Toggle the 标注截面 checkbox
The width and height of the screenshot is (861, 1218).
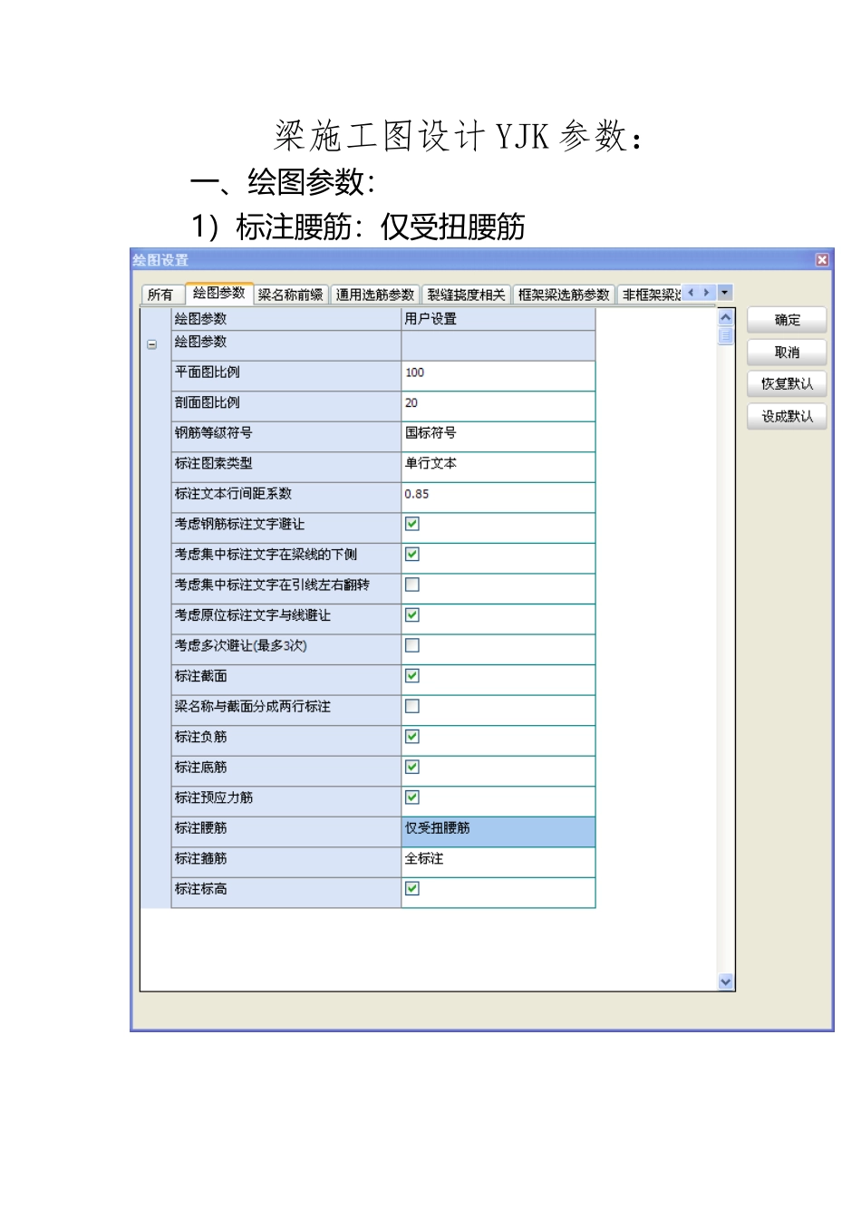click(x=412, y=676)
